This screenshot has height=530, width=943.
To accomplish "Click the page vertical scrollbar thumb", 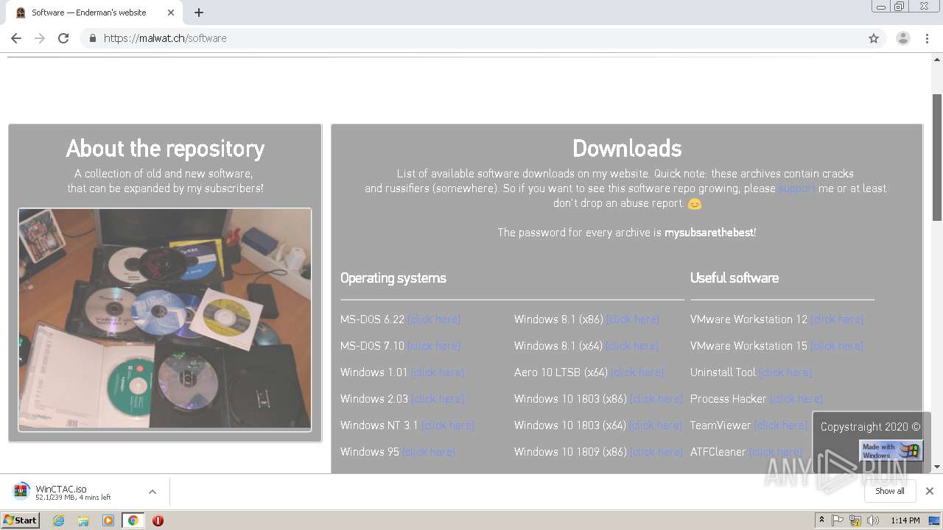I will coord(937,158).
